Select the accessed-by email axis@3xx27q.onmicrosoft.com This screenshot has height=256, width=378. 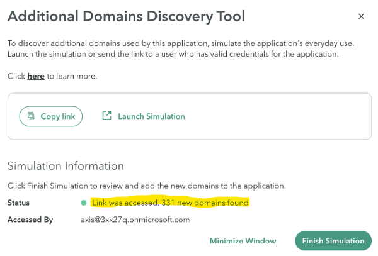135,220
